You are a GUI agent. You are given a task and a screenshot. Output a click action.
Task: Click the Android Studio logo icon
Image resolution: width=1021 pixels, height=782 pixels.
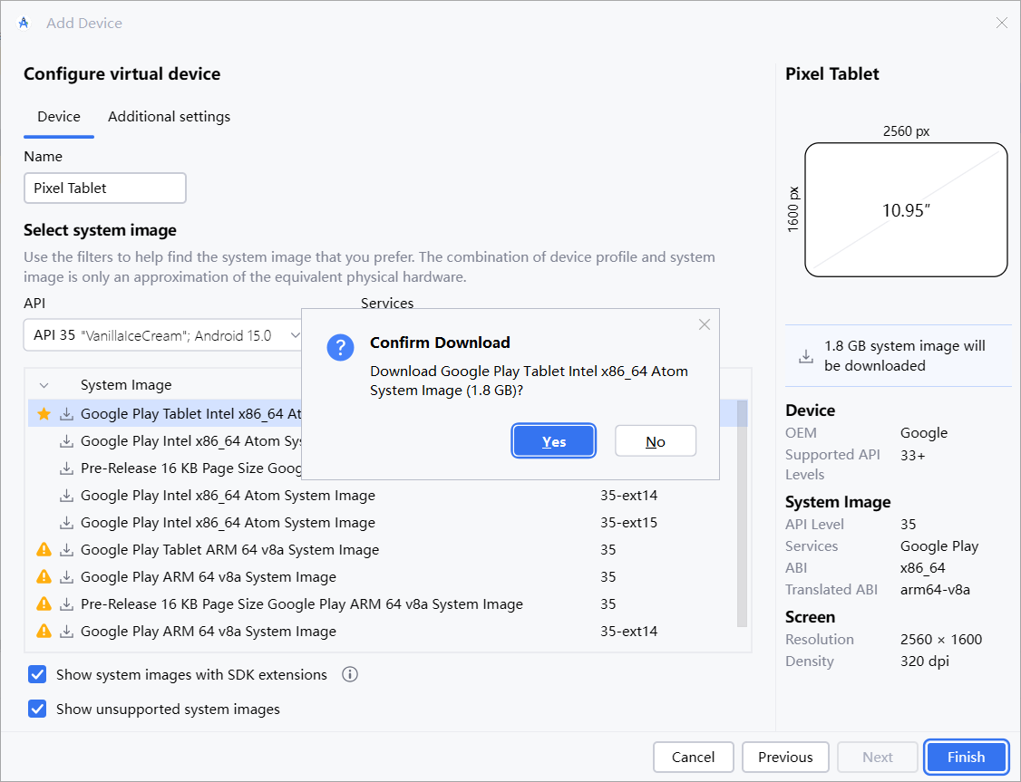pyautogui.click(x=24, y=23)
